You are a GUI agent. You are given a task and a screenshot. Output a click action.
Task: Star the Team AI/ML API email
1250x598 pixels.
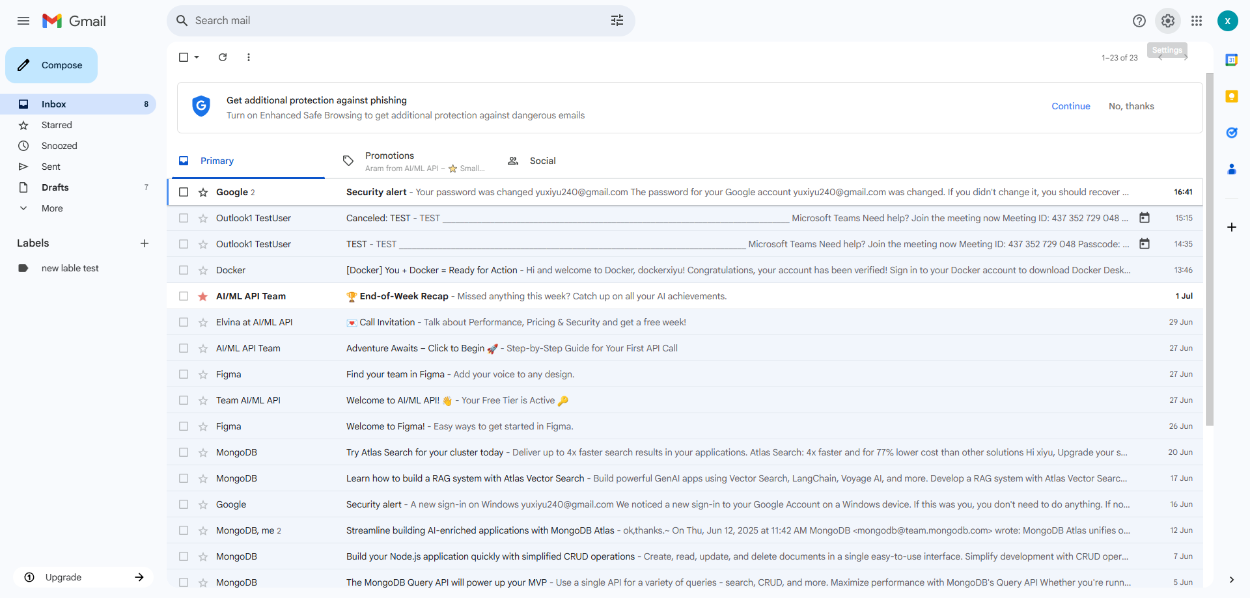pos(203,400)
